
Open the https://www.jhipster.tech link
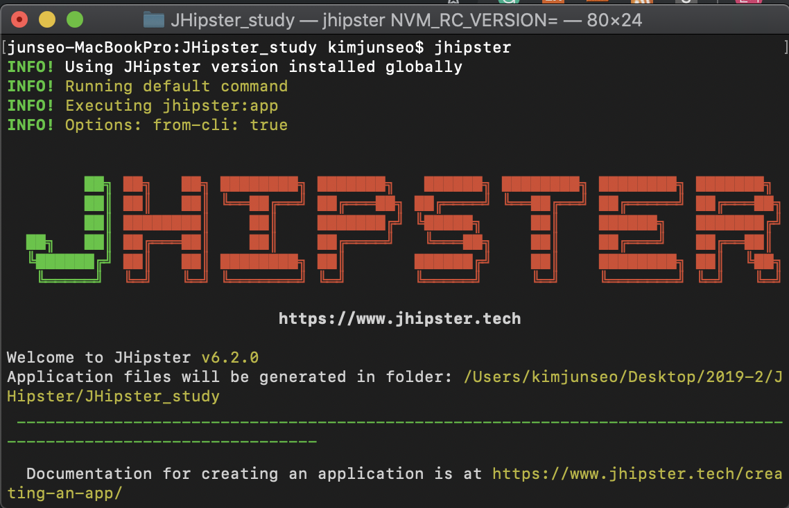pyautogui.click(x=399, y=318)
